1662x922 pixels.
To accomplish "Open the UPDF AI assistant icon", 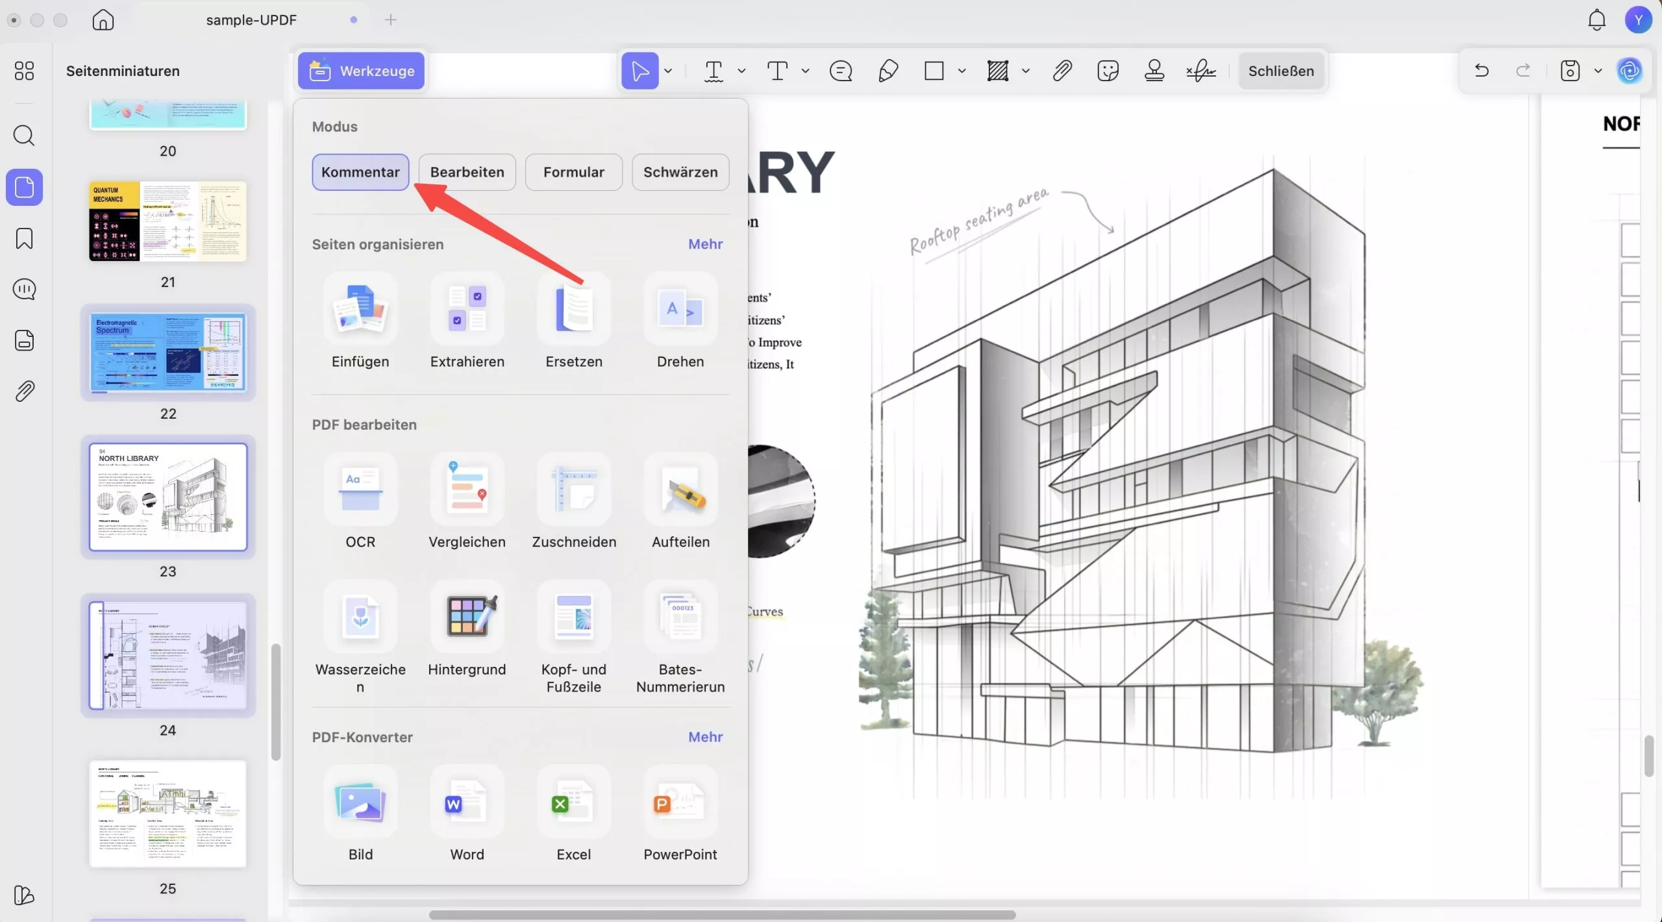I will (1630, 70).
